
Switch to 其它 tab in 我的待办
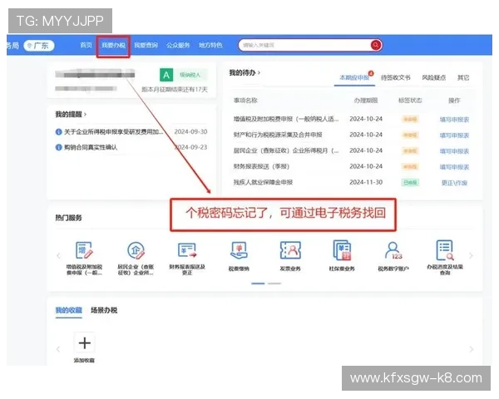463,77
